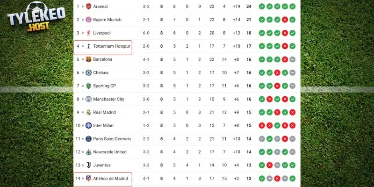Open the Paris Saint-Germain team link
The image size is (374, 187).
coord(112,139)
